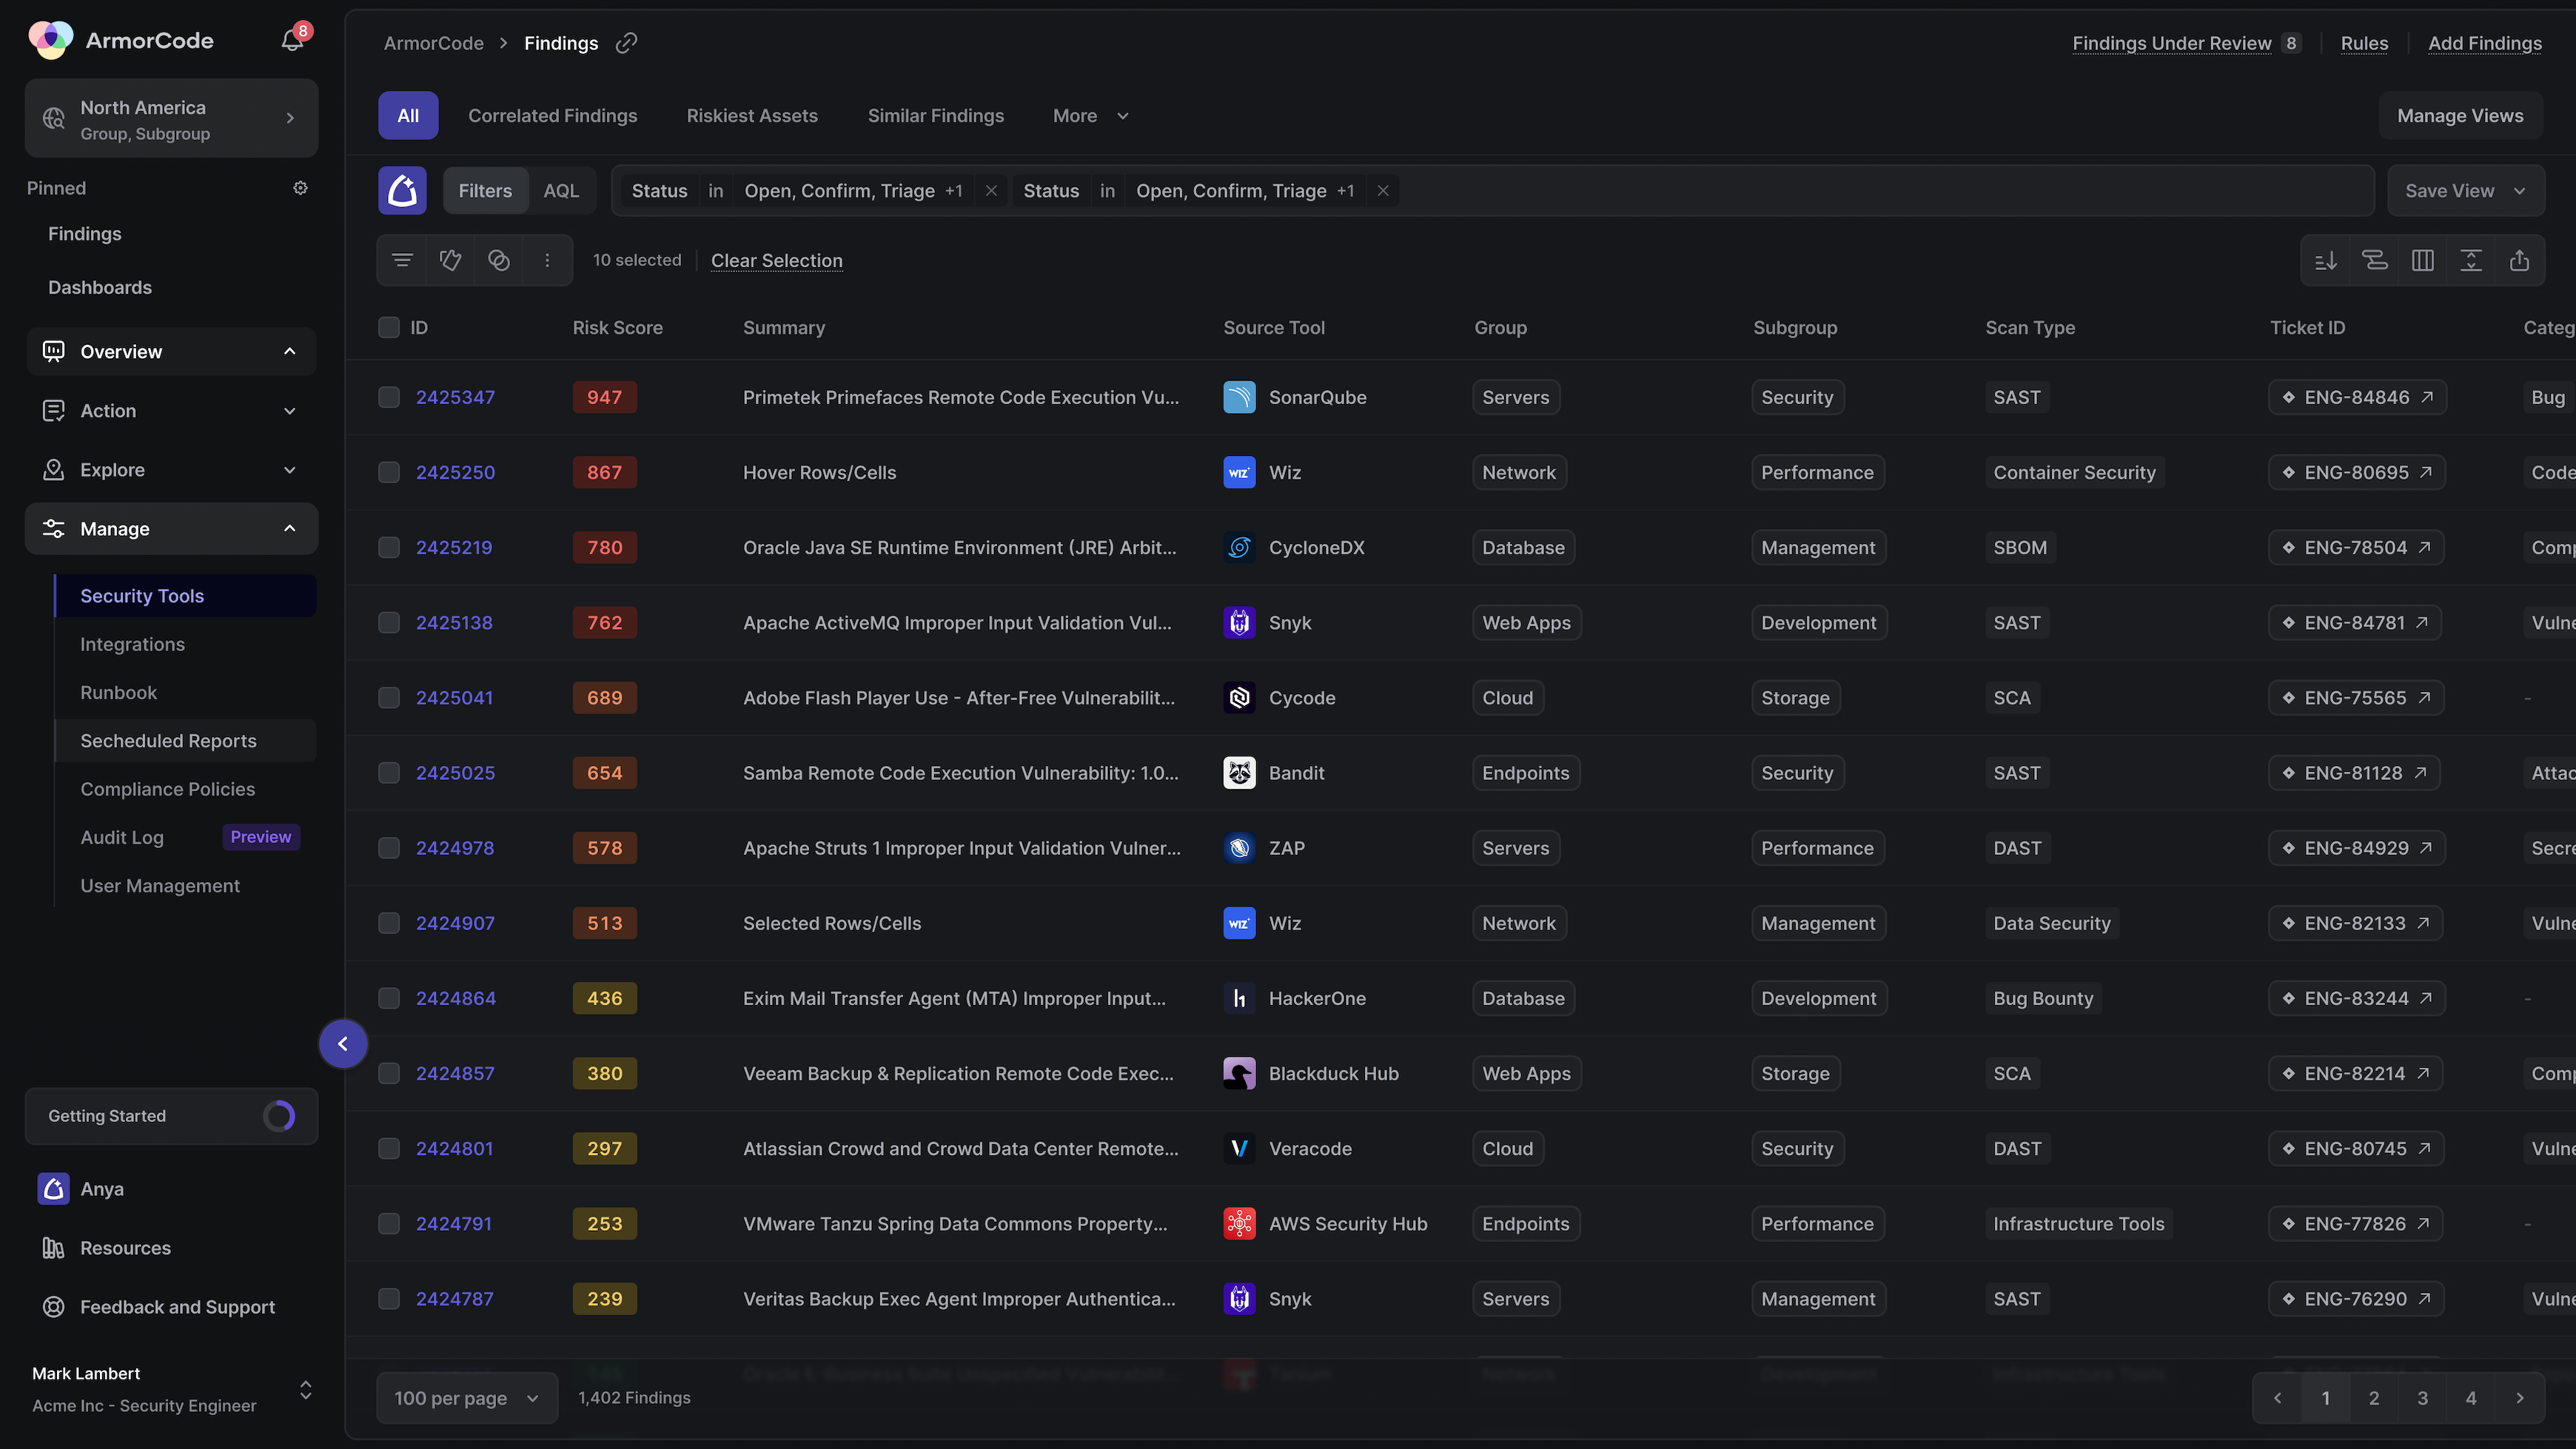Open the Anya AI assistant button beside Filters

pyautogui.click(x=402, y=190)
